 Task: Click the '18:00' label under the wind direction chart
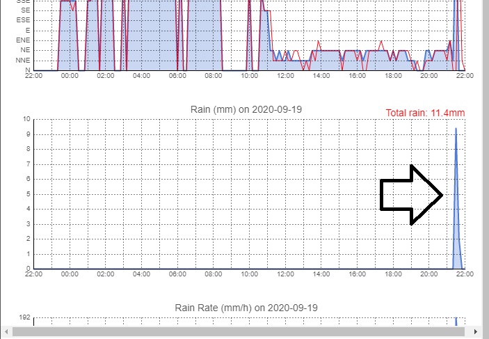393,76
